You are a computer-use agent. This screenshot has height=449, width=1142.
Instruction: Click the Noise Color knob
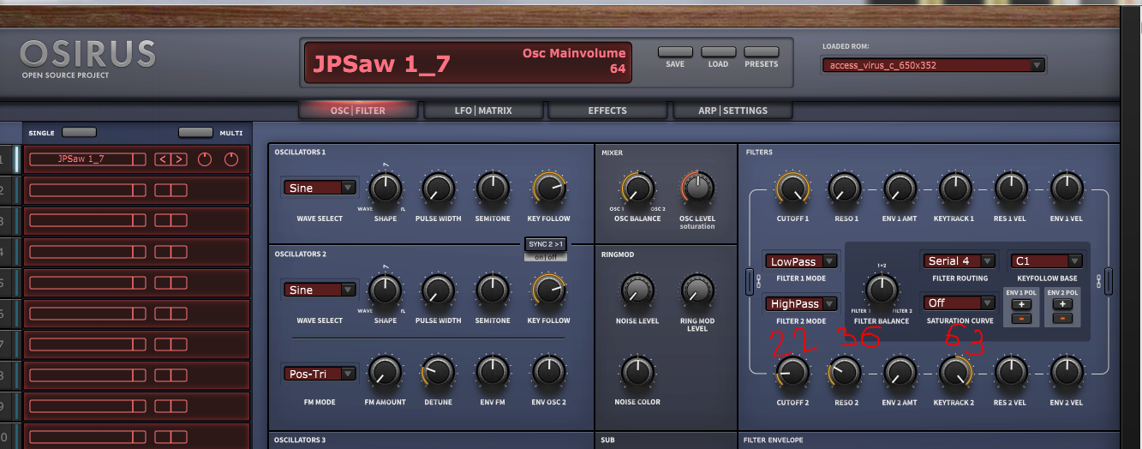coord(637,372)
